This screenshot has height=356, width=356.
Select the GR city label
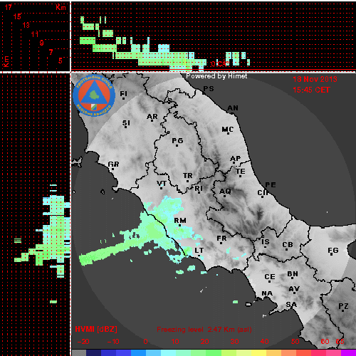pos(113,164)
